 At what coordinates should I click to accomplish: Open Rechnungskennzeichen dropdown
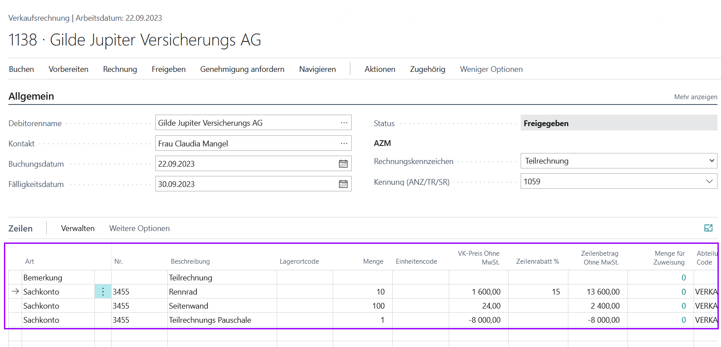pyautogui.click(x=711, y=161)
